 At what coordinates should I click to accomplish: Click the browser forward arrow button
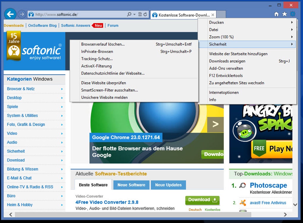tap(21, 14)
